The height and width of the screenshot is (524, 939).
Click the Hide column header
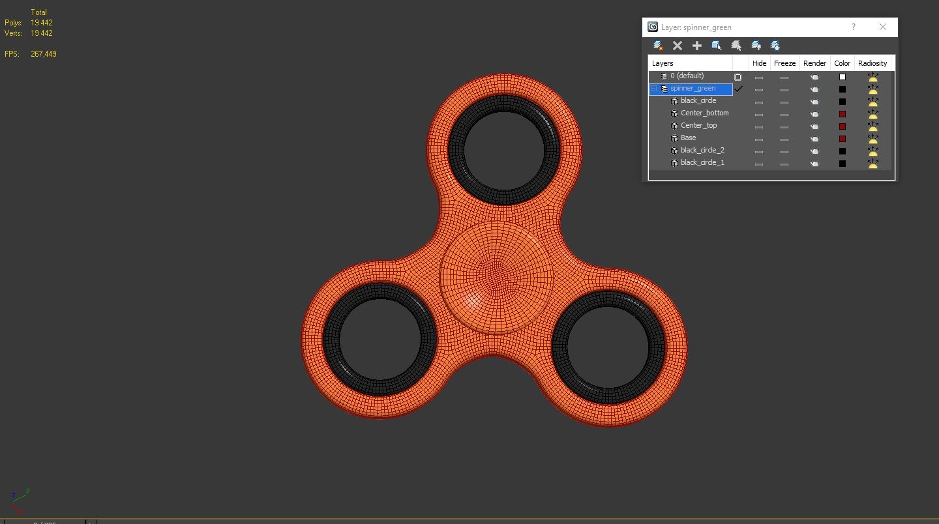point(758,63)
